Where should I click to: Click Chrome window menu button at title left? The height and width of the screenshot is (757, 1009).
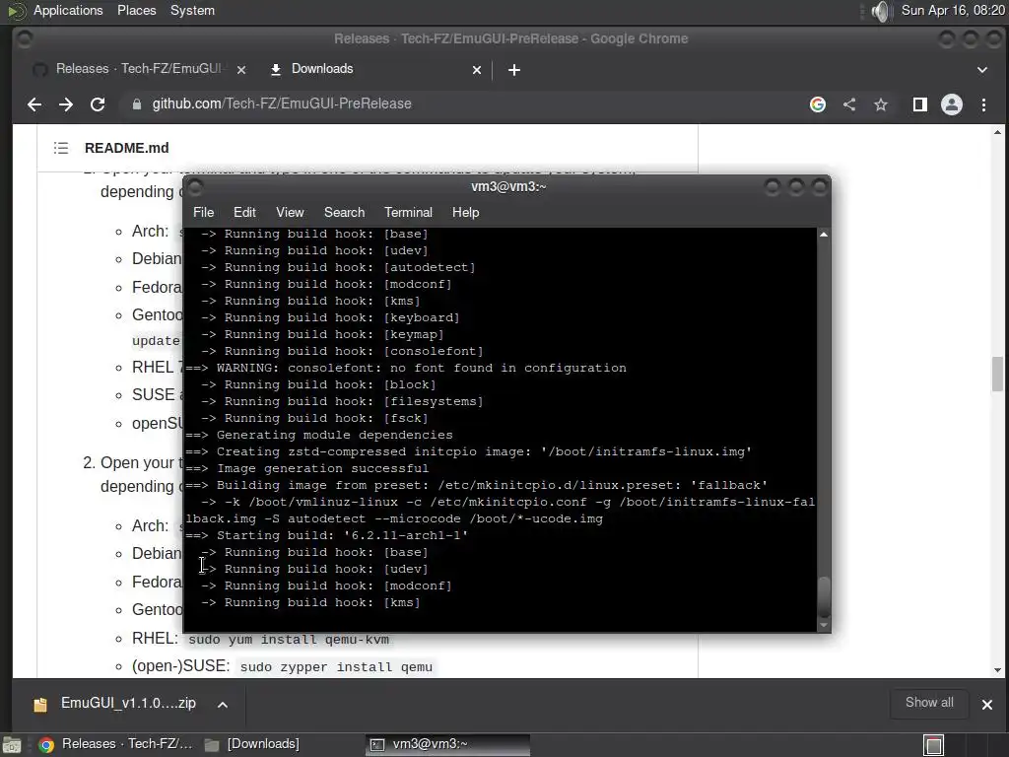coord(25,39)
